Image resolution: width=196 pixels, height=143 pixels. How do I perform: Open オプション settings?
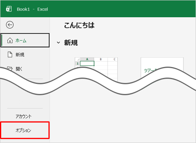tap(25, 130)
